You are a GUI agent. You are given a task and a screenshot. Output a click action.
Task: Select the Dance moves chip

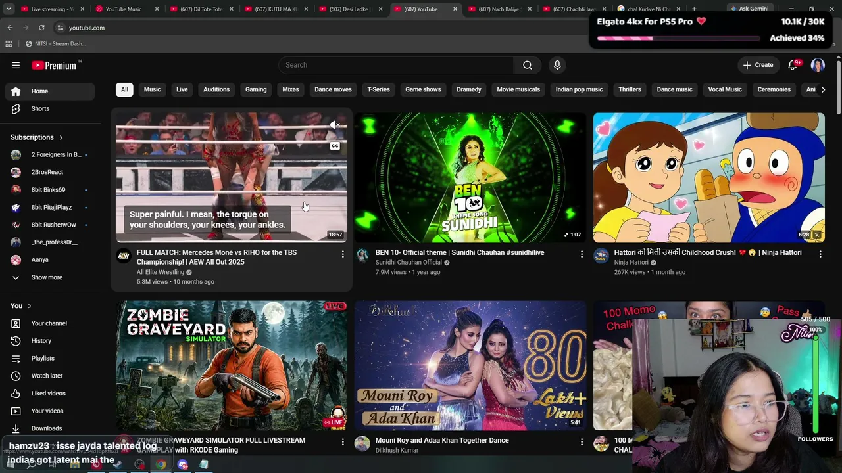click(333, 89)
